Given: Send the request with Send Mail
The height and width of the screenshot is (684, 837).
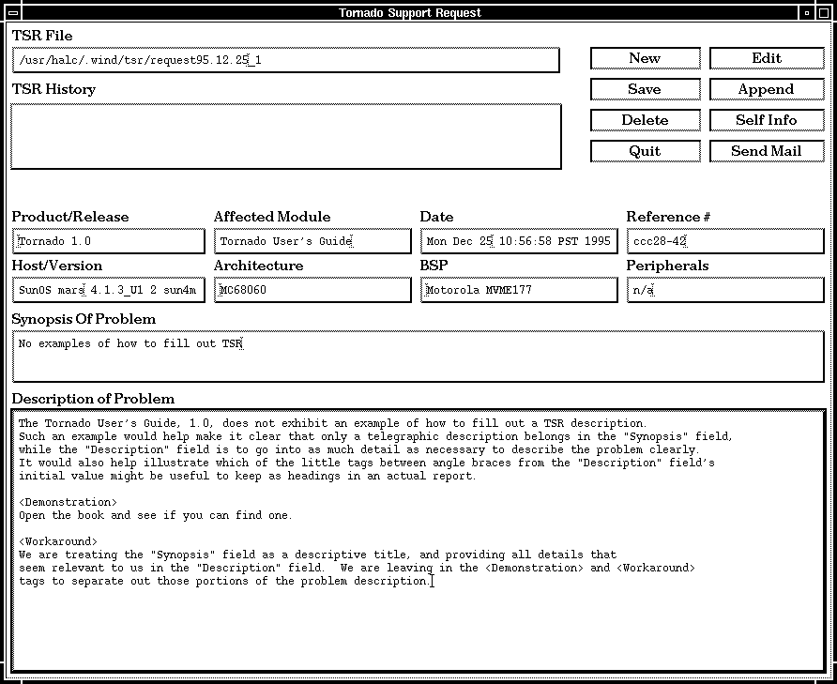Looking at the screenshot, I should 767,151.
